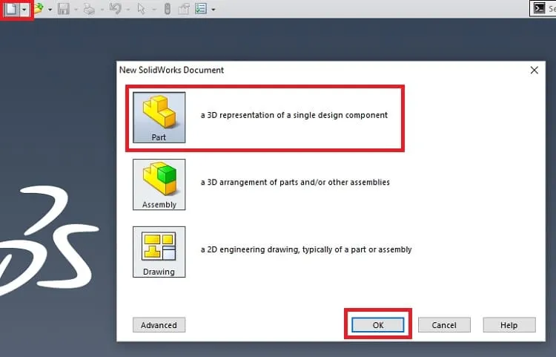Viewport: 556px width, 357px height.
Task: Open the New document dropdown arrow
Action: tap(24, 9)
